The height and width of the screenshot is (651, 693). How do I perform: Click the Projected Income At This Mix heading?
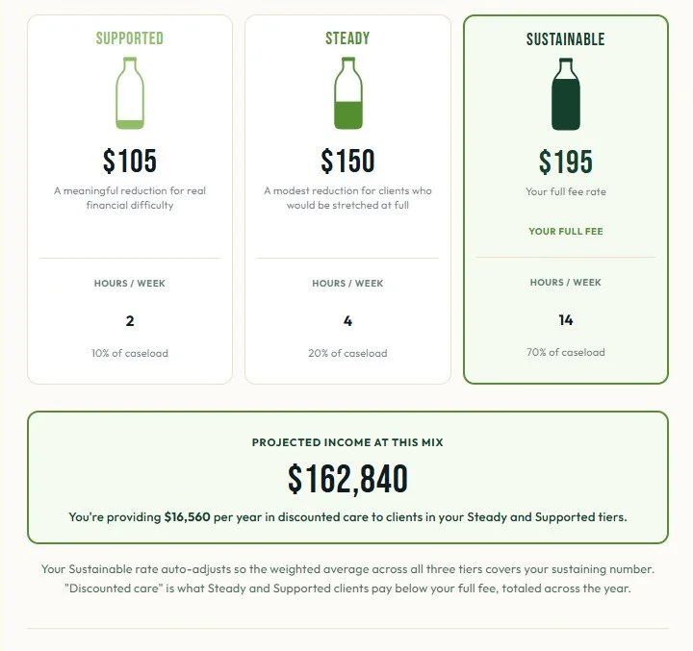pos(347,442)
